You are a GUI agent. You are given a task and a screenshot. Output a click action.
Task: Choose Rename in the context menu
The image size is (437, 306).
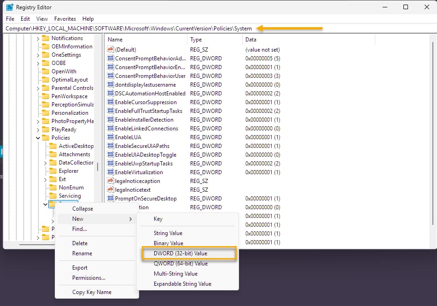97,253
